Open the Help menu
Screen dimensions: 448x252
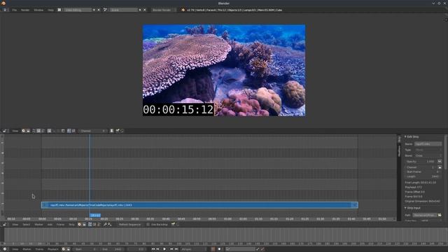(50, 10)
